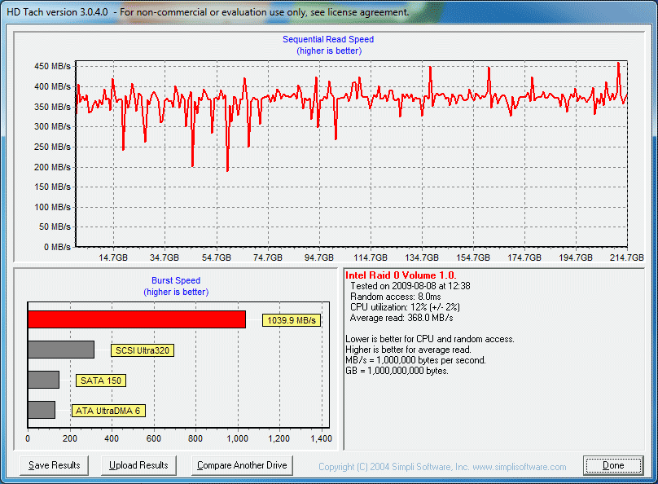658x484 pixels.
Task: Click the 74.7GB axis label
Action: (x=268, y=257)
